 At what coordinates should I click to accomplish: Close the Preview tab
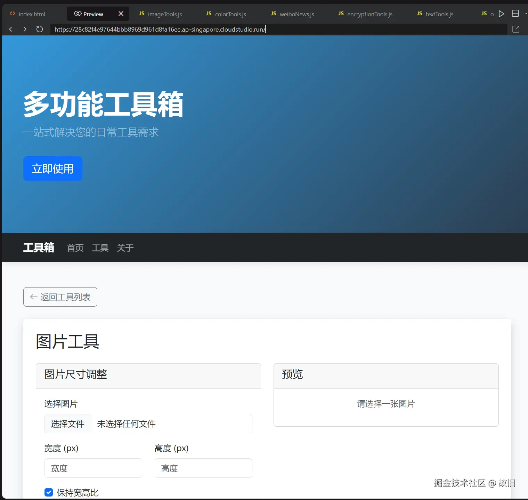pyautogui.click(x=121, y=14)
